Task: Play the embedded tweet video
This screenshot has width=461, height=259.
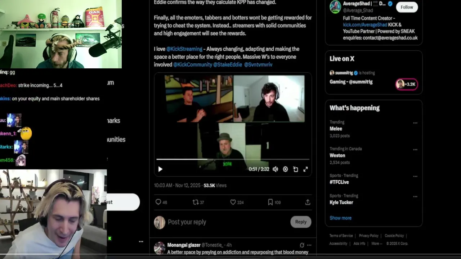Action: pos(160,169)
